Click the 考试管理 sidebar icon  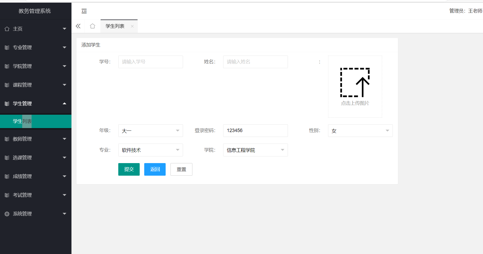[x=7, y=195]
